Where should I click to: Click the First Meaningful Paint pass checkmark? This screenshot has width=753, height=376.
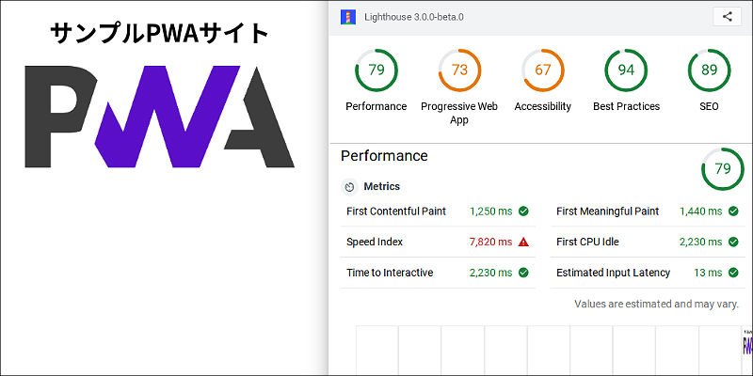pos(733,211)
